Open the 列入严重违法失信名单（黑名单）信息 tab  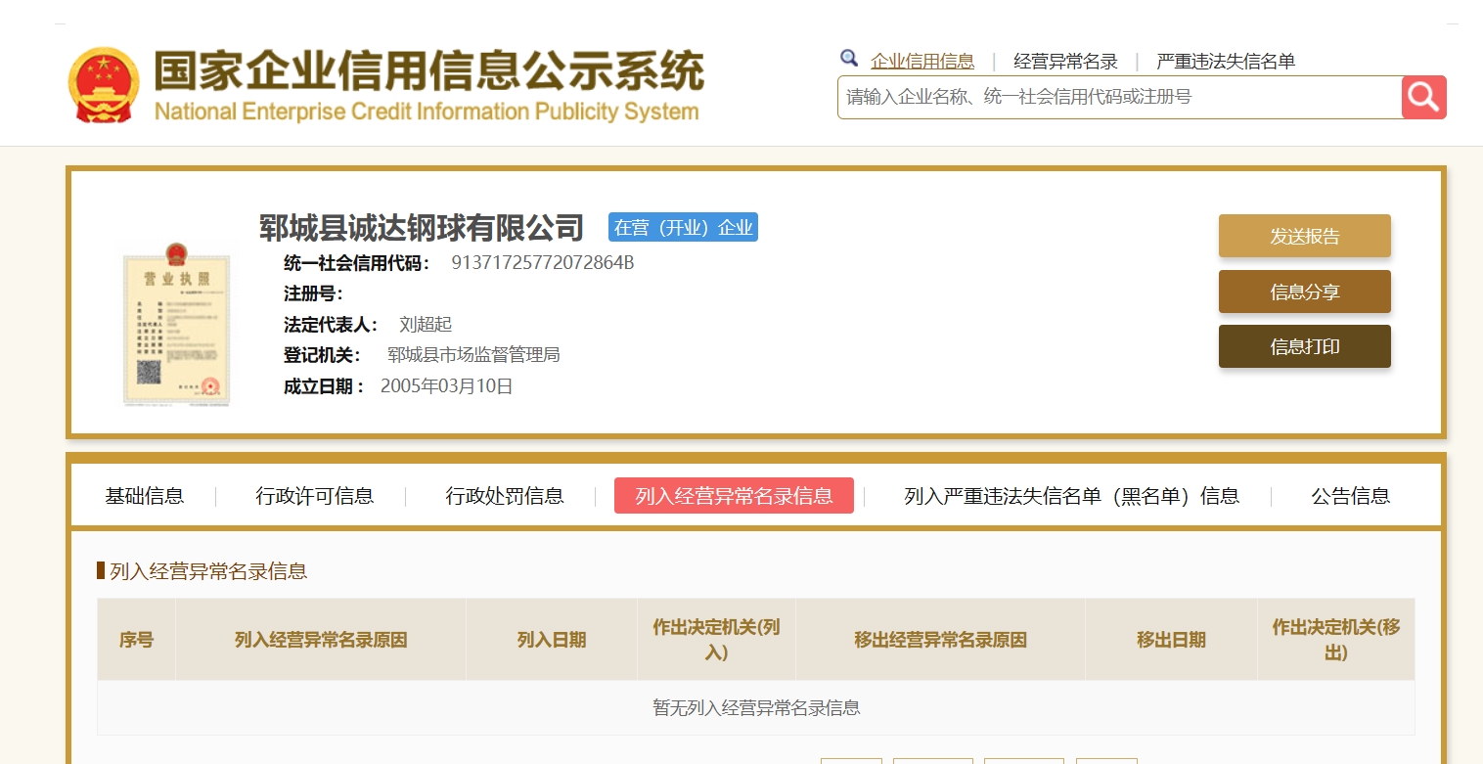click(x=1072, y=496)
